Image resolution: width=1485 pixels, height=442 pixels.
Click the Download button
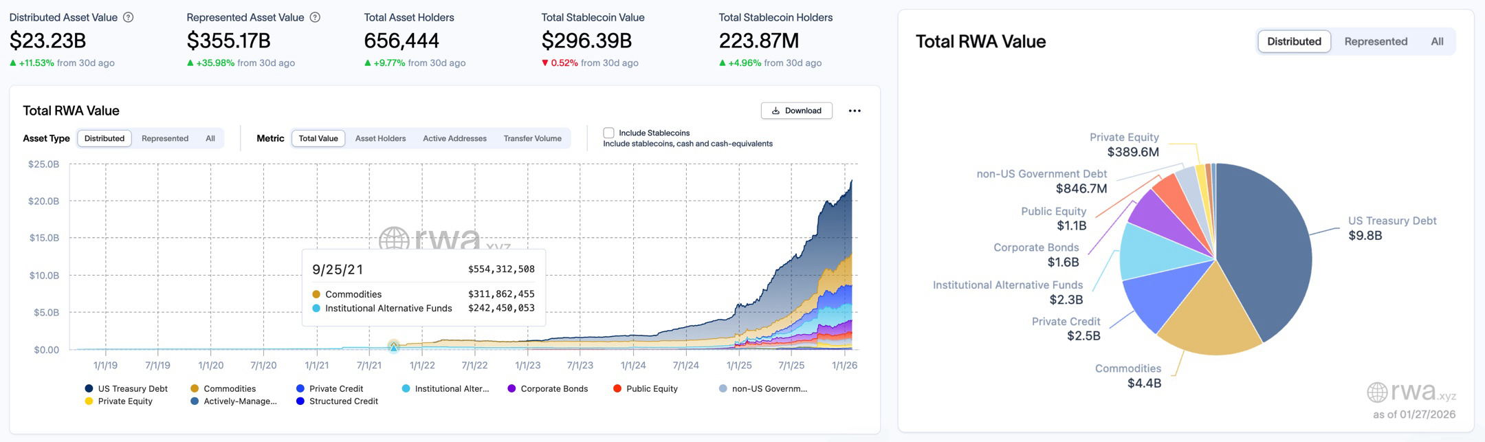click(x=796, y=111)
